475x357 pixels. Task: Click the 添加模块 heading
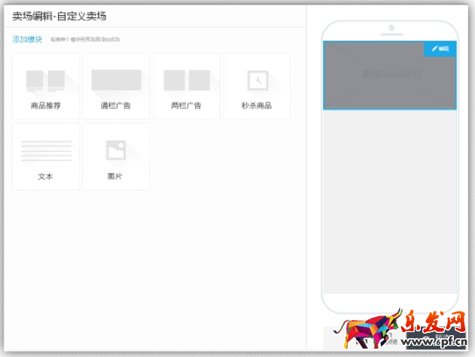(x=27, y=39)
